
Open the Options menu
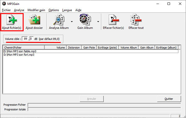54,10
